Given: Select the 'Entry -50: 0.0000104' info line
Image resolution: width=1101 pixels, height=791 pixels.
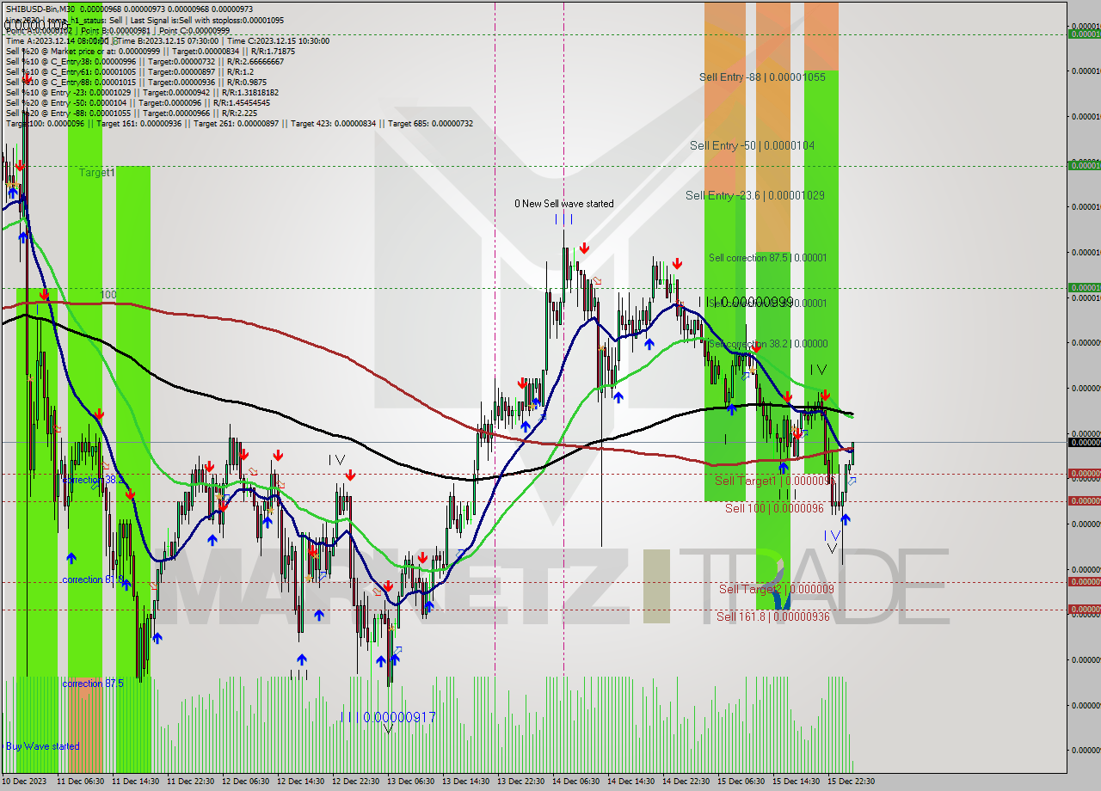Looking at the screenshot, I should [x=138, y=102].
